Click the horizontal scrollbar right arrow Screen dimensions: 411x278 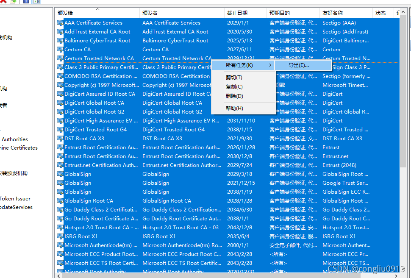(396, 276)
